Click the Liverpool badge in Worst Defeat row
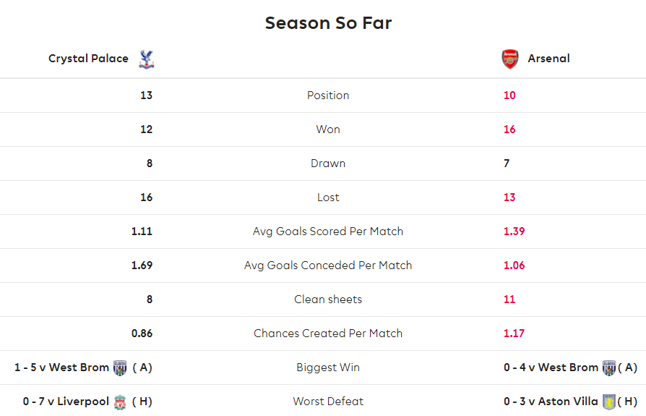The image size is (646, 416). point(120,402)
